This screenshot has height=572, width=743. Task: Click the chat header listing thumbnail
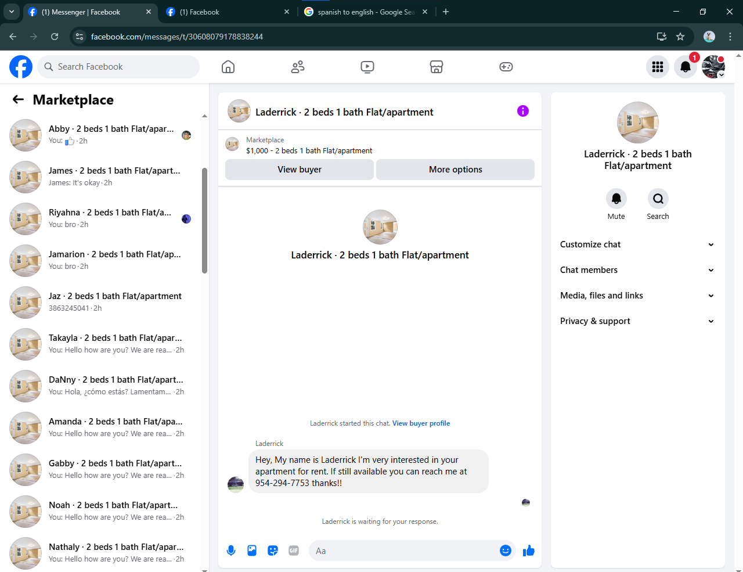pyautogui.click(x=239, y=111)
